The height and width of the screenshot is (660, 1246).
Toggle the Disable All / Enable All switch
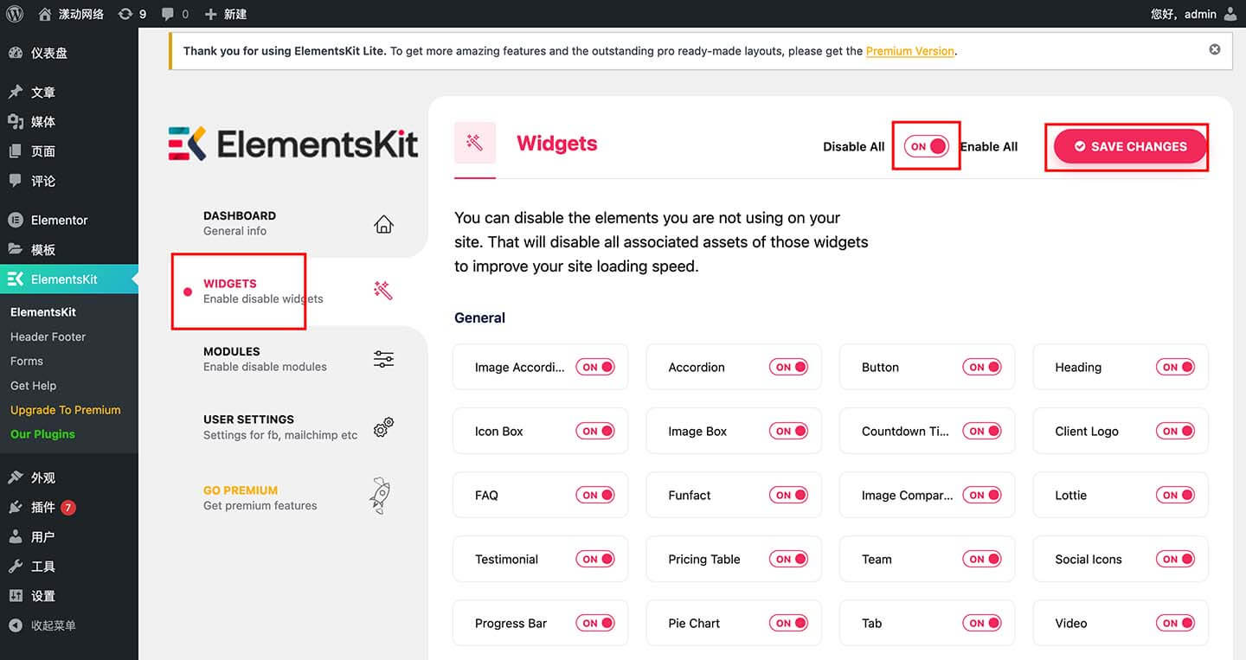[x=926, y=146]
